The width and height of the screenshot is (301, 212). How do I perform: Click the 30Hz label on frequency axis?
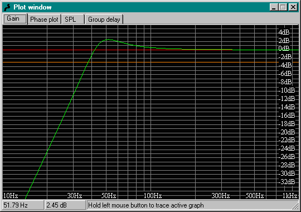tap(75, 196)
